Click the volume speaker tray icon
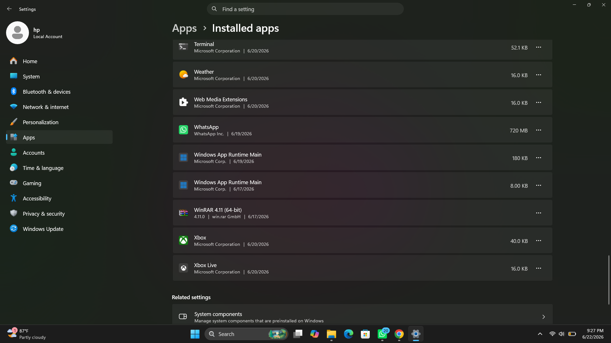This screenshot has height=343, width=611. coord(562,334)
